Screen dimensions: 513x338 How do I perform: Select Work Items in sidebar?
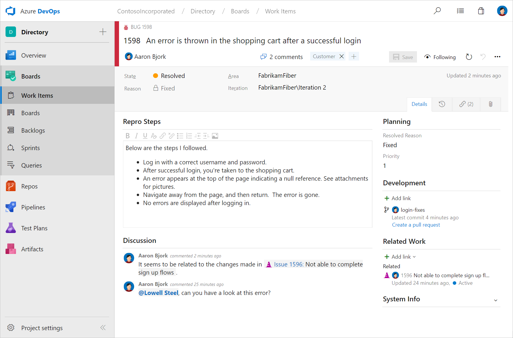pos(57,95)
